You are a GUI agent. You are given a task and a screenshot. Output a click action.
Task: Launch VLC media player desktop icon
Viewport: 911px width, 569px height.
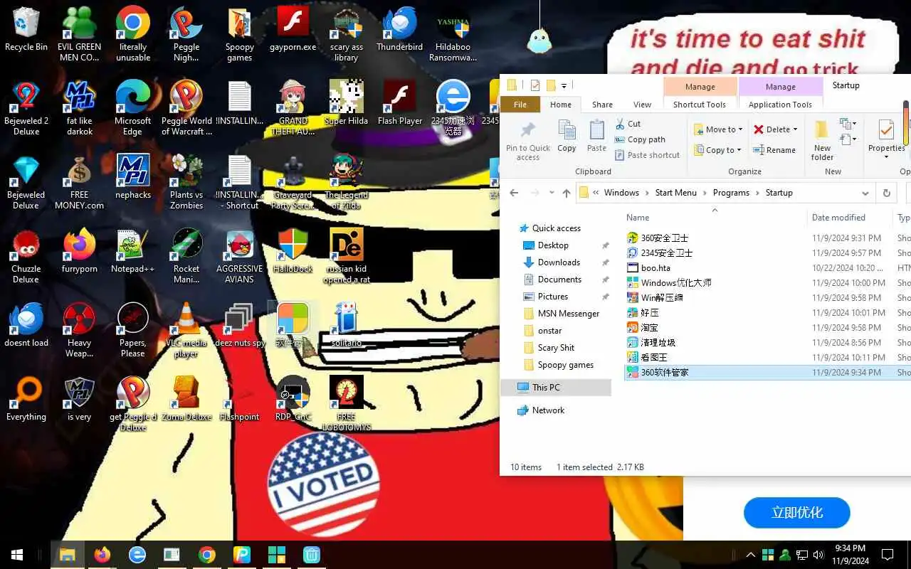[186, 330]
